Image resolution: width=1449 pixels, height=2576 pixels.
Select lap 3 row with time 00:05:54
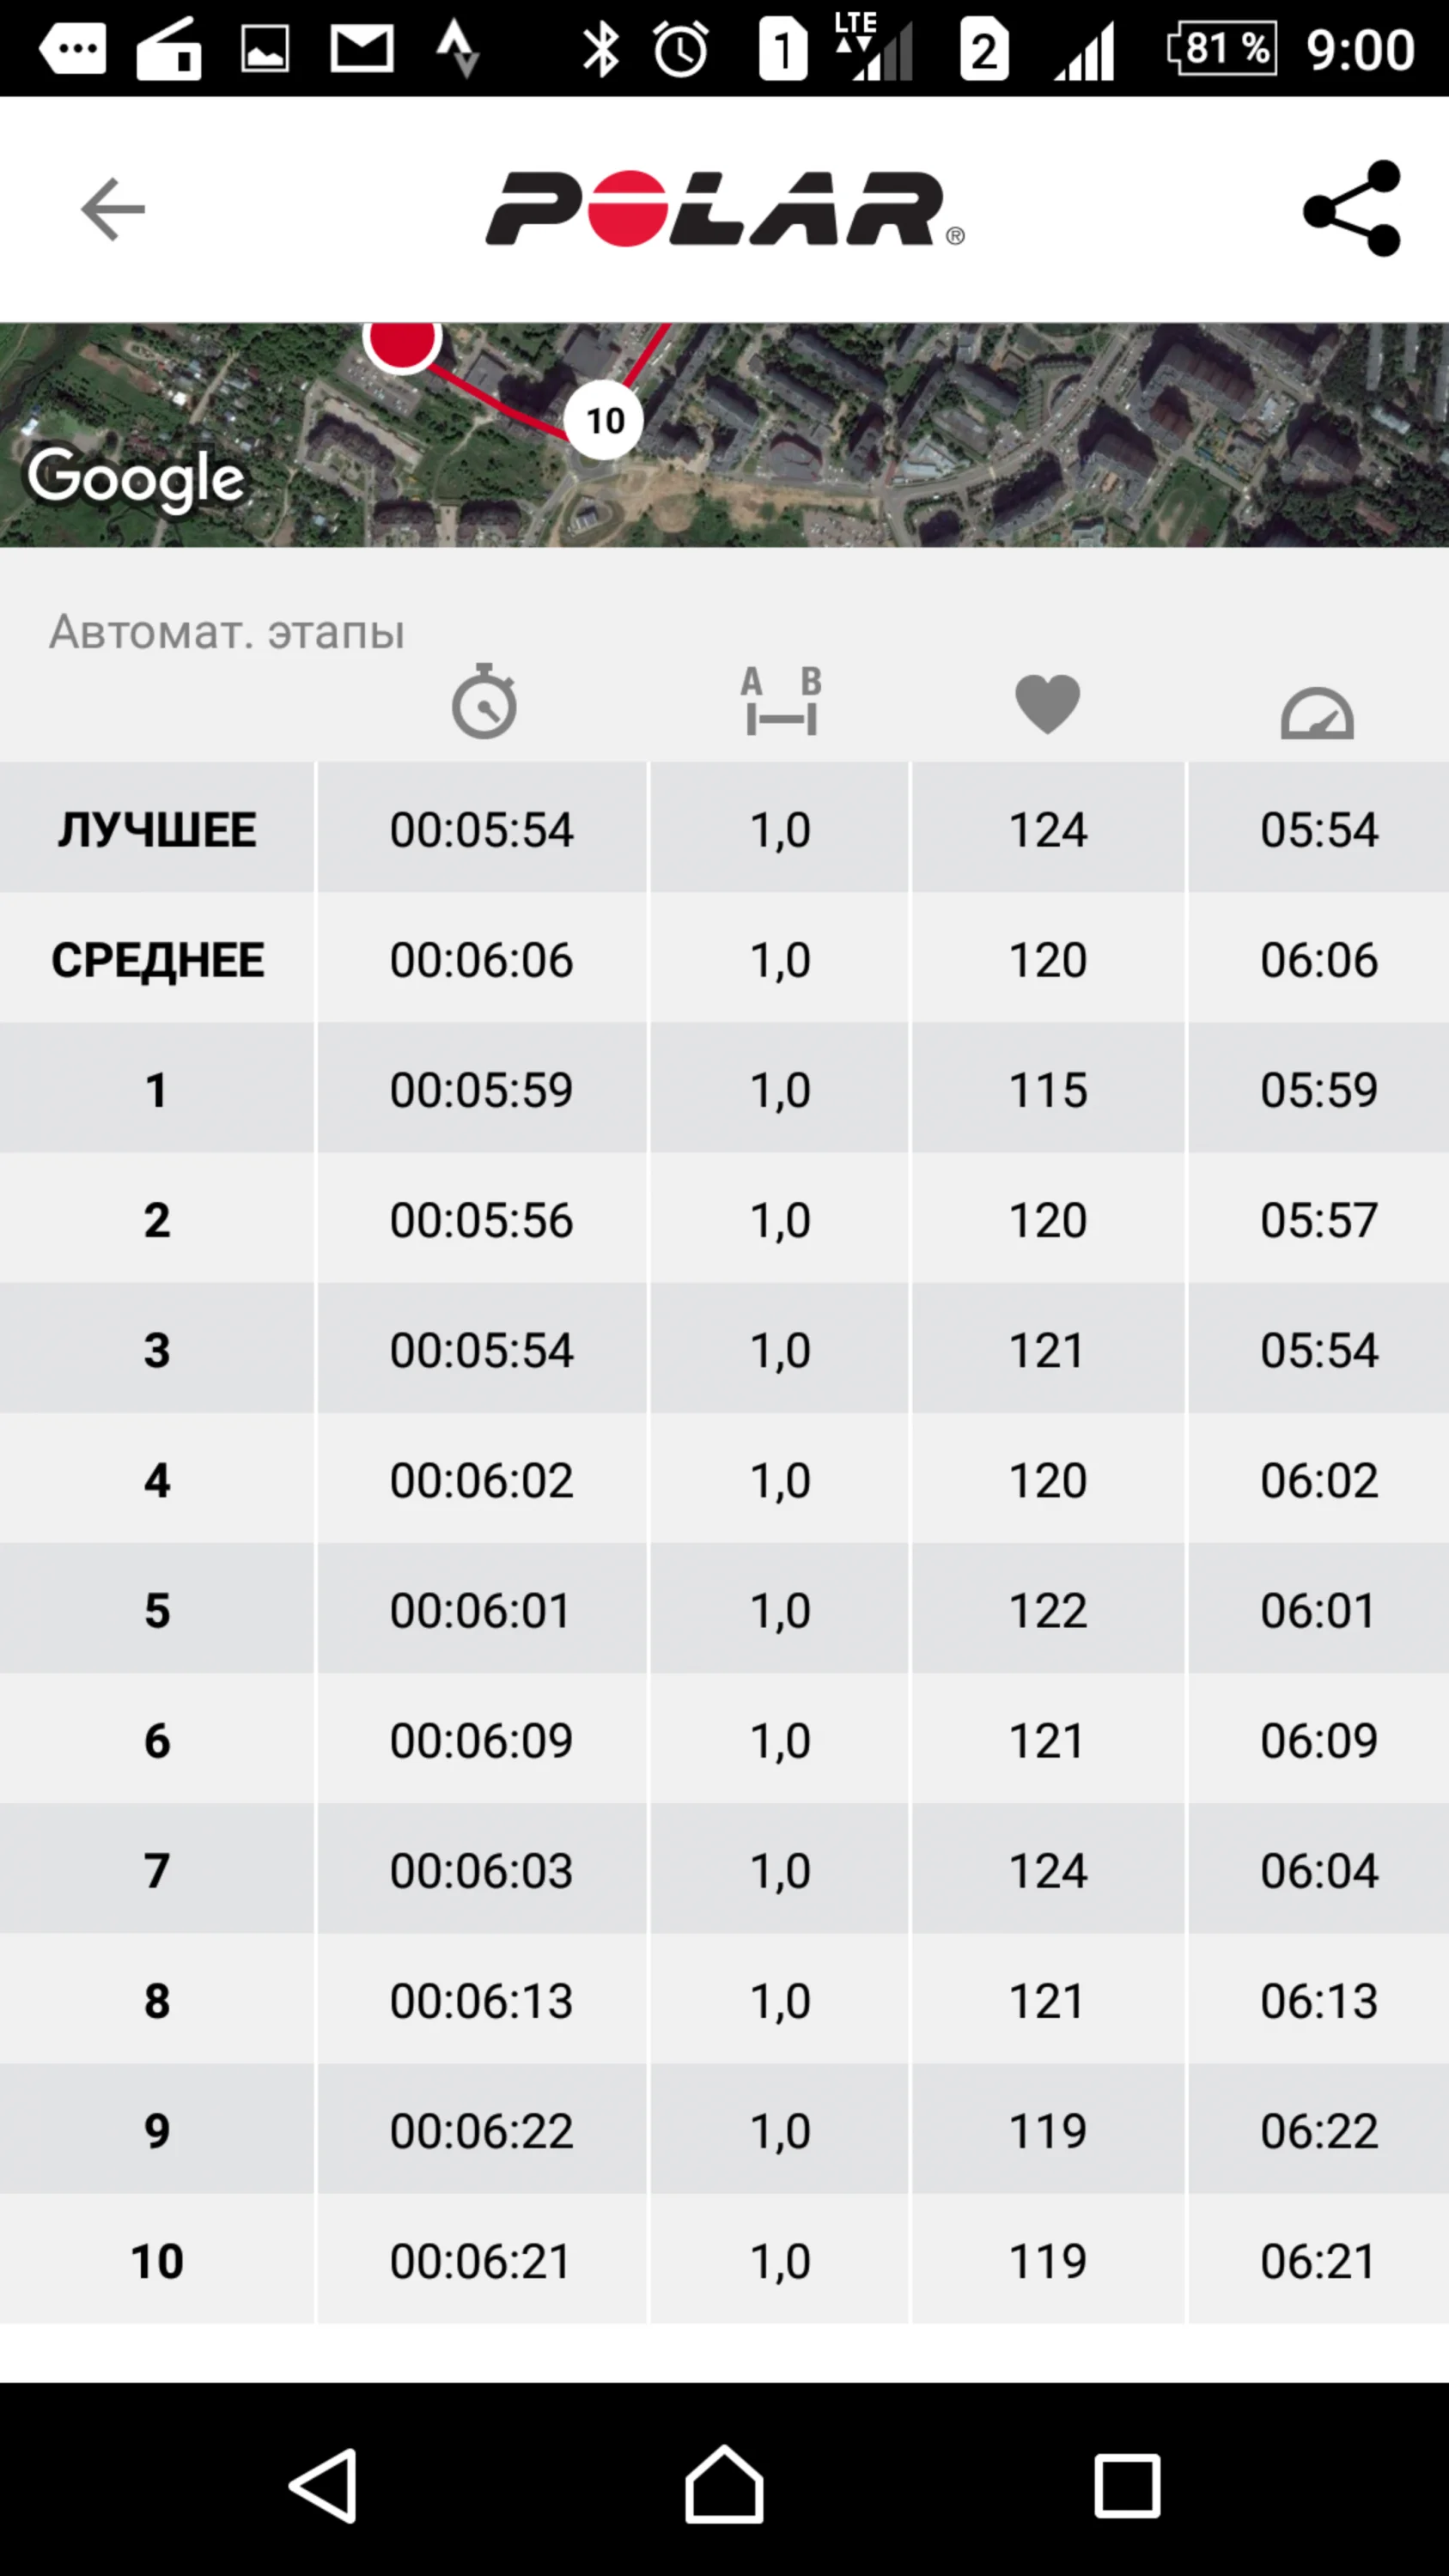724,1349
